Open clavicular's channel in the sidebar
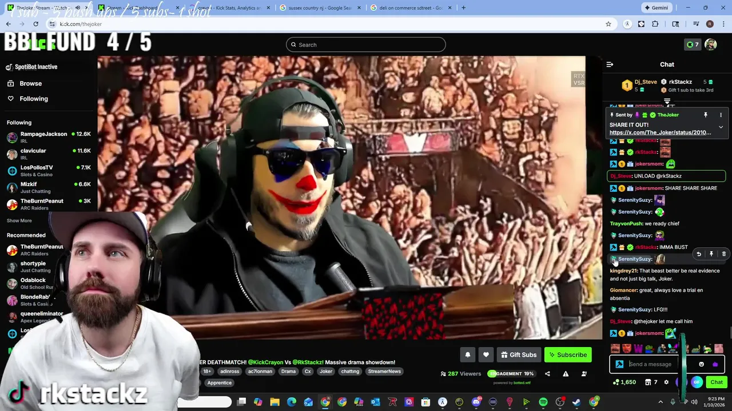The width and height of the screenshot is (732, 411). (49, 154)
